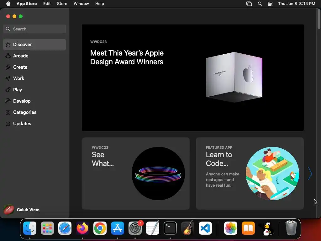
Task: Go to the Updates label in sidebar
Action: click(22, 124)
